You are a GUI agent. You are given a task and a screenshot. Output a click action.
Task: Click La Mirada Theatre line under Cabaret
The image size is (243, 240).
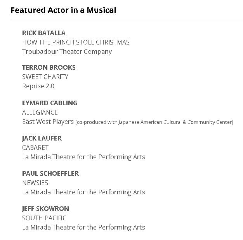pos(83,157)
